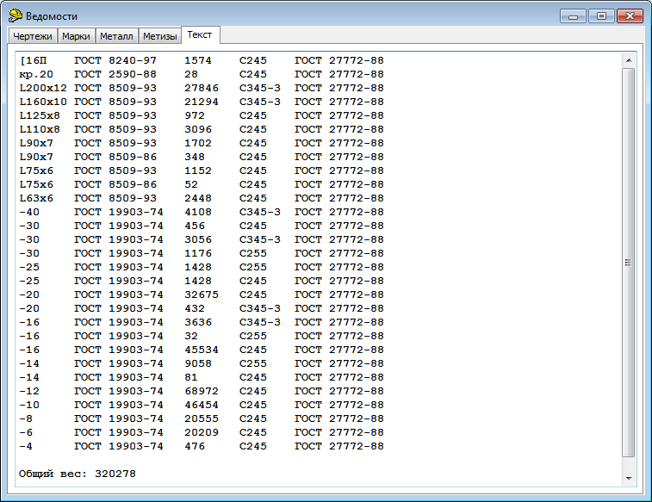
Task: Close the Ведомости window
Action: [x=630, y=16]
